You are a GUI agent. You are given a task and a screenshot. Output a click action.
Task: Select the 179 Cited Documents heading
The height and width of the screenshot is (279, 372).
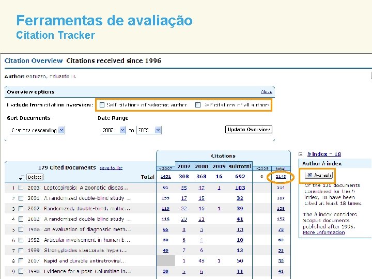click(x=67, y=167)
